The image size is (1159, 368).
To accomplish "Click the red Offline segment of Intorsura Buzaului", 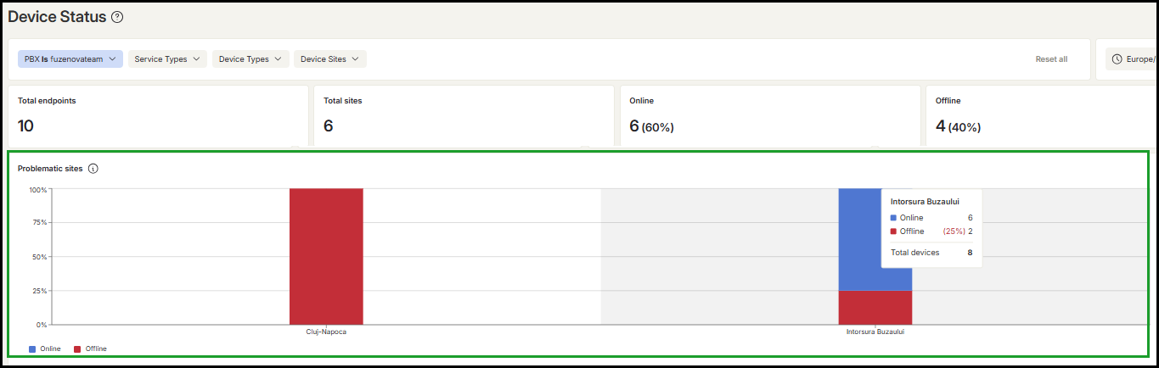I will [875, 308].
